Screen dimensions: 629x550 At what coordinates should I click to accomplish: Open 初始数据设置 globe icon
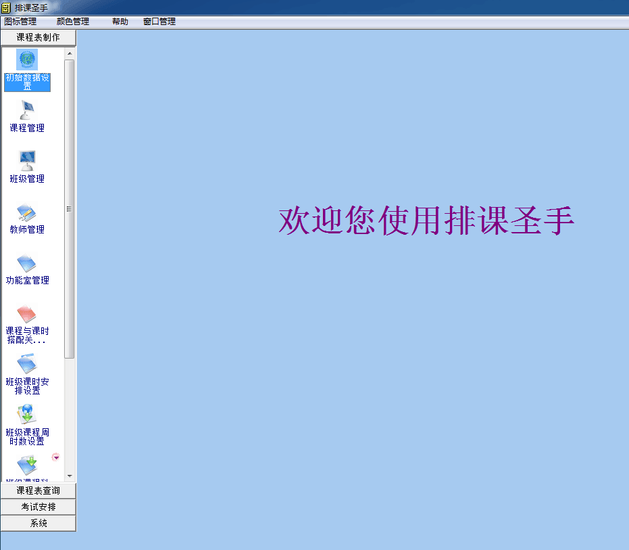tap(27, 60)
